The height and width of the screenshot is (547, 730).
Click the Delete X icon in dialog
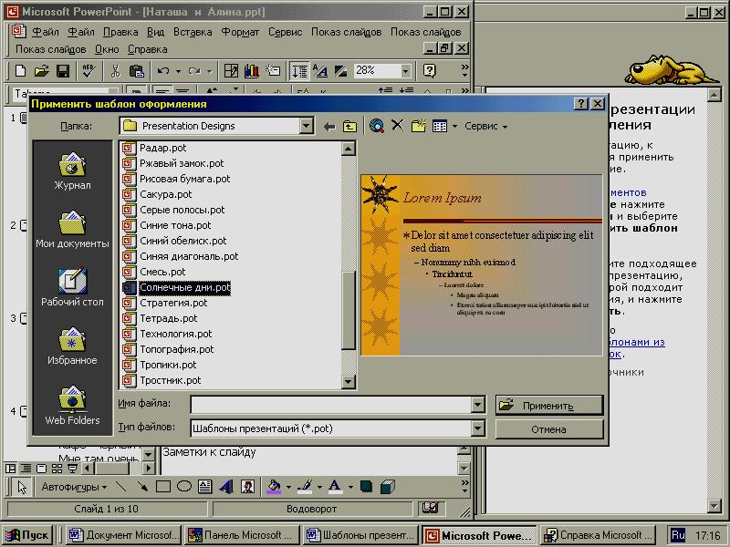(x=397, y=125)
